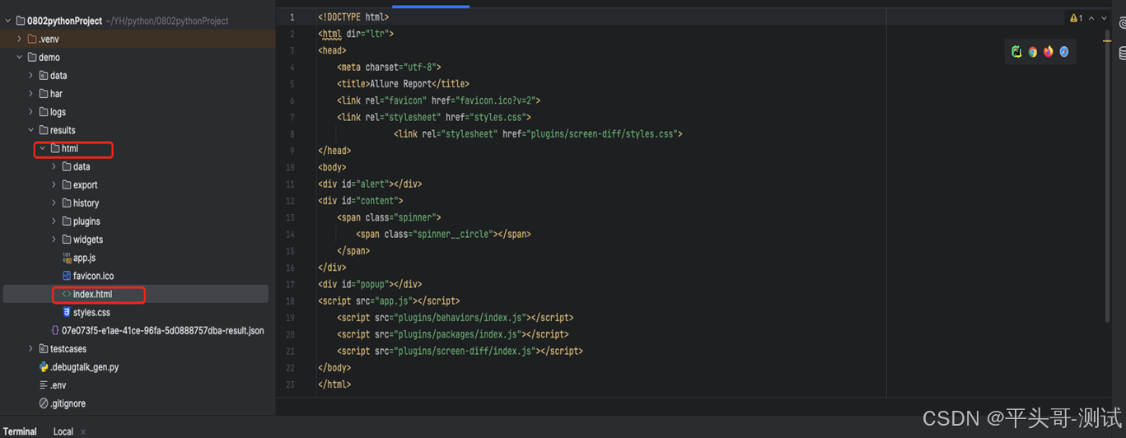1126x438 pixels.
Task: Expand the .venv folder chevron
Action: [x=20, y=39]
